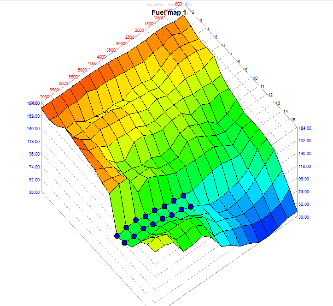Select the black load axis label 10
This screenshot has width=333, height=306.
(255, 78)
